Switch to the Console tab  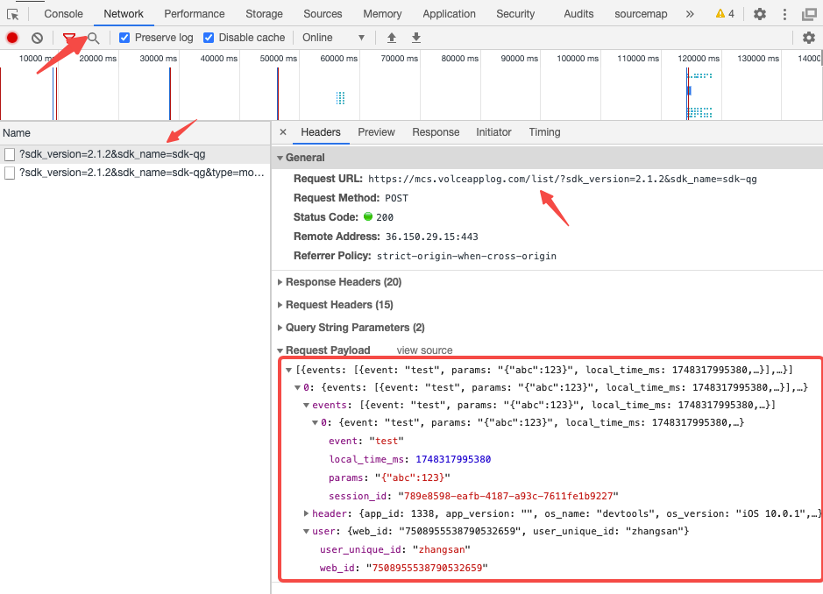pyautogui.click(x=63, y=14)
